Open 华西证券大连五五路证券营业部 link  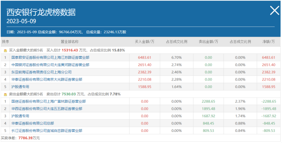(x=47, y=109)
